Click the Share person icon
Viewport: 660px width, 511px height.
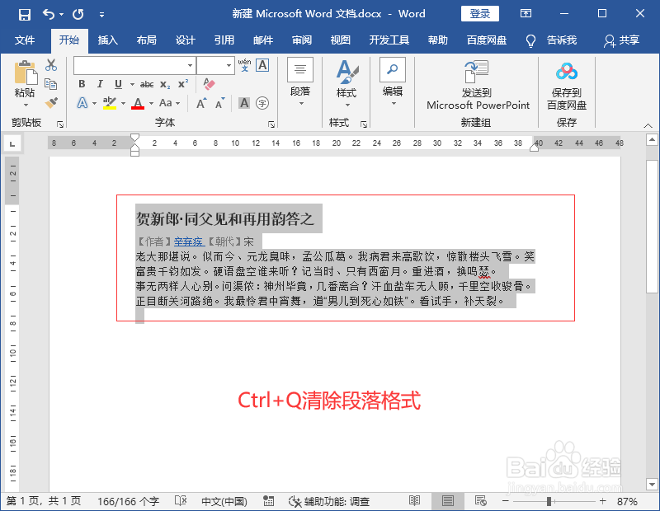click(609, 40)
